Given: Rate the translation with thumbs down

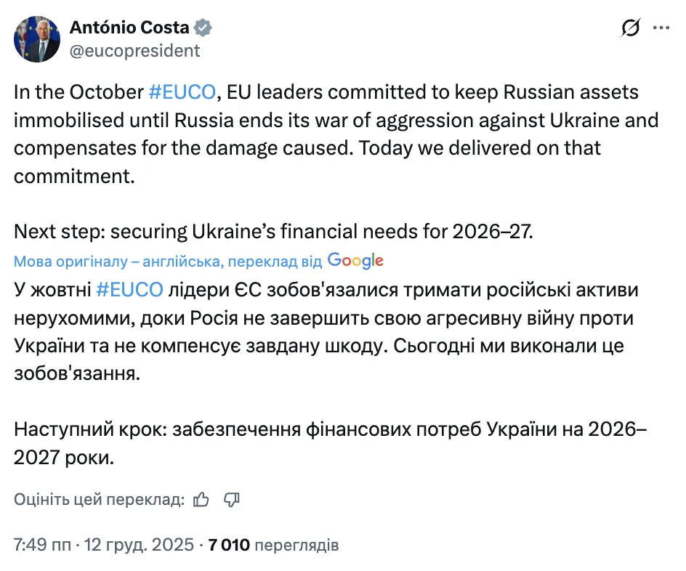Looking at the screenshot, I should pyautogui.click(x=231, y=500).
